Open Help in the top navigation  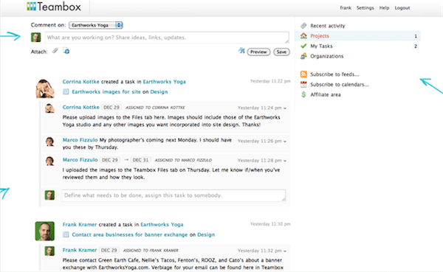point(384,8)
